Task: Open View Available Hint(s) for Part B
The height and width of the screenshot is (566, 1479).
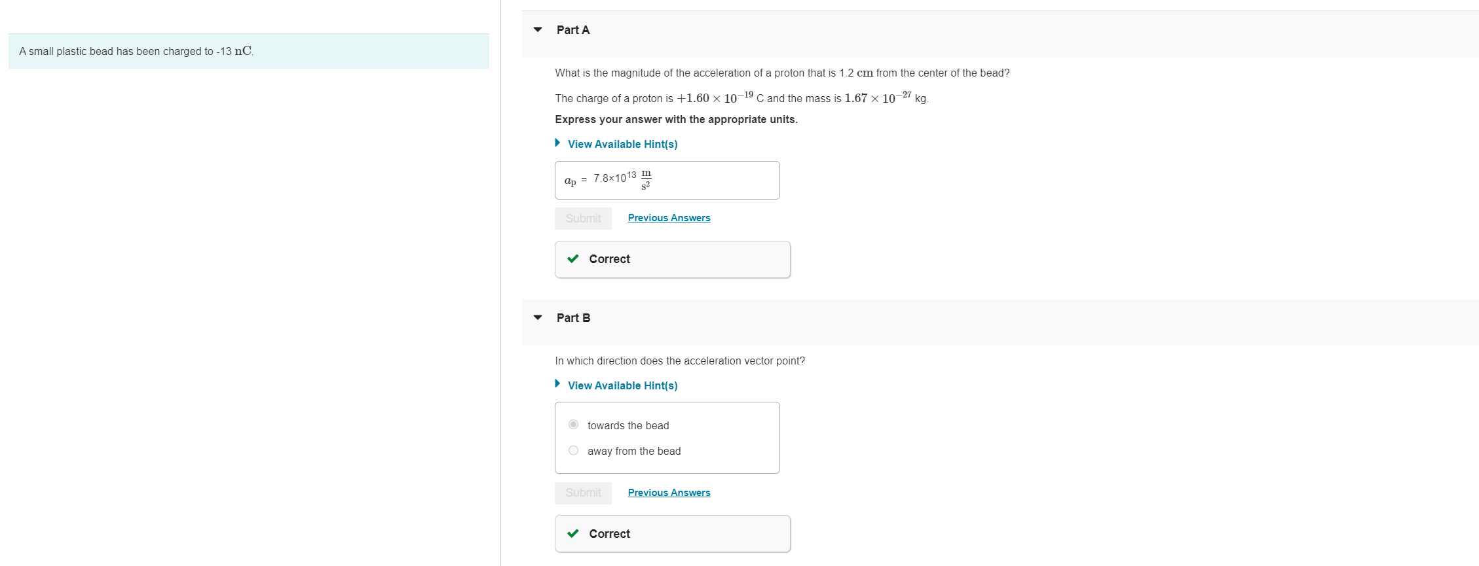Action: [622, 385]
